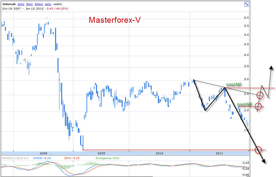The width and height of the screenshot is (276, 177).
Task: Click the 2008 year marker on timeline
Action: (x=43, y=153)
